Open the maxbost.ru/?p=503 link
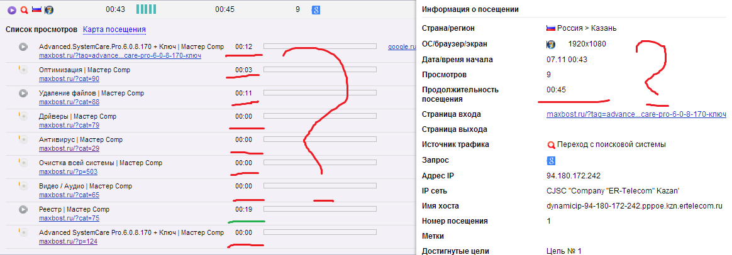The width and height of the screenshot is (732, 255). tap(68, 172)
